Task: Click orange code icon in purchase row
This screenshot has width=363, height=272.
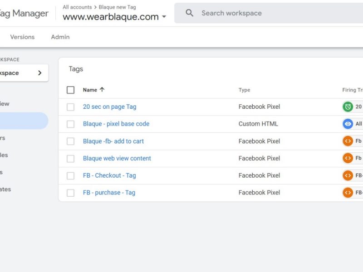Action: tap(348, 192)
